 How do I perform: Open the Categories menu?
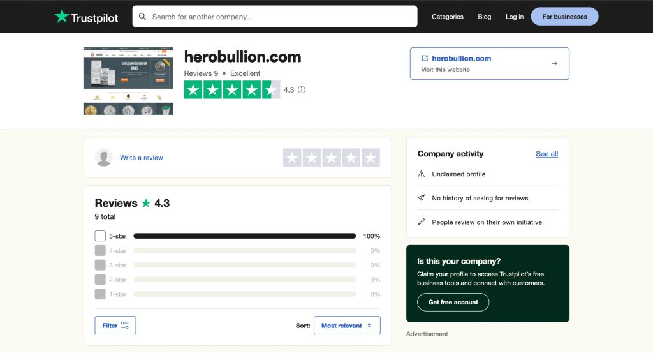click(x=448, y=17)
